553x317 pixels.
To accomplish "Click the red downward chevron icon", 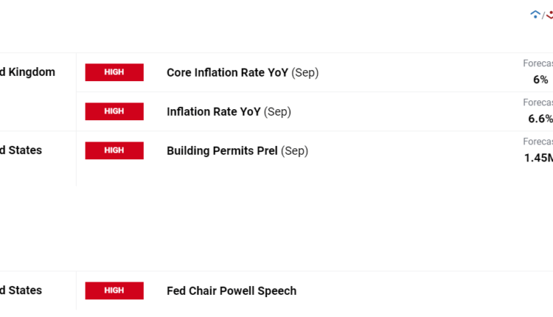I will [x=549, y=14].
